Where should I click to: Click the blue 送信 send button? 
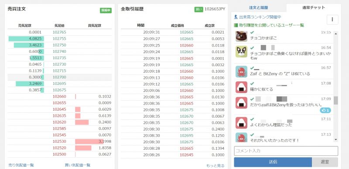[x=273, y=162]
